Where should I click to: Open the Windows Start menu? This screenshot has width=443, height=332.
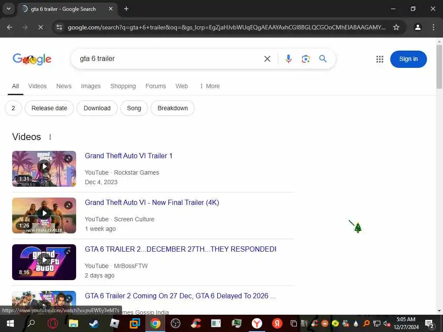tap(10, 323)
